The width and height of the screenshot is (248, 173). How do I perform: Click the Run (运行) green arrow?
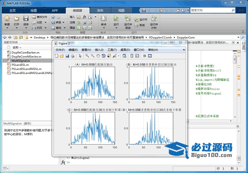(116, 18)
